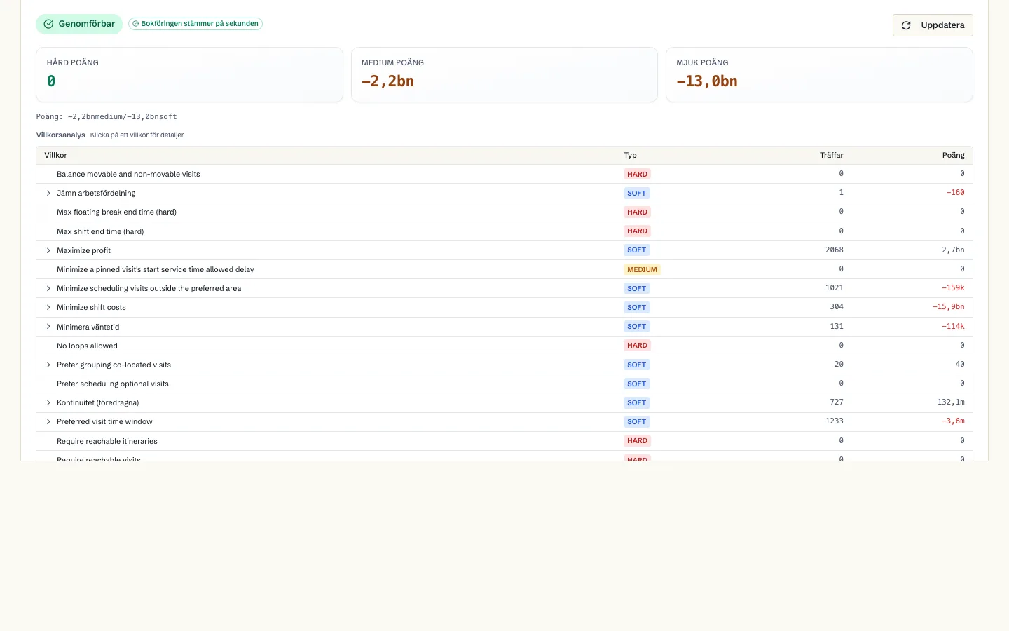Select the 'No loops allowed' row
This screenshot has width=1009, height=631.
[x=504, y=346]
